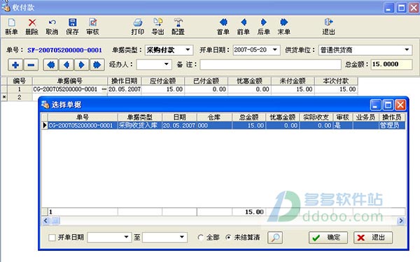Add a row with the plus button
The width and height of the screenshot is (420, 262).
15,65
